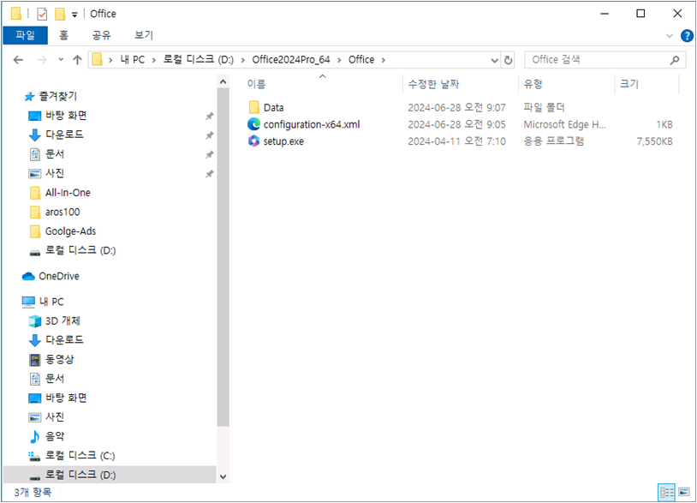This screenshot has height=503, width=697.
Task: Click 로컬 디스크 (D:) breadcrumb
Action: coord(199,60)
